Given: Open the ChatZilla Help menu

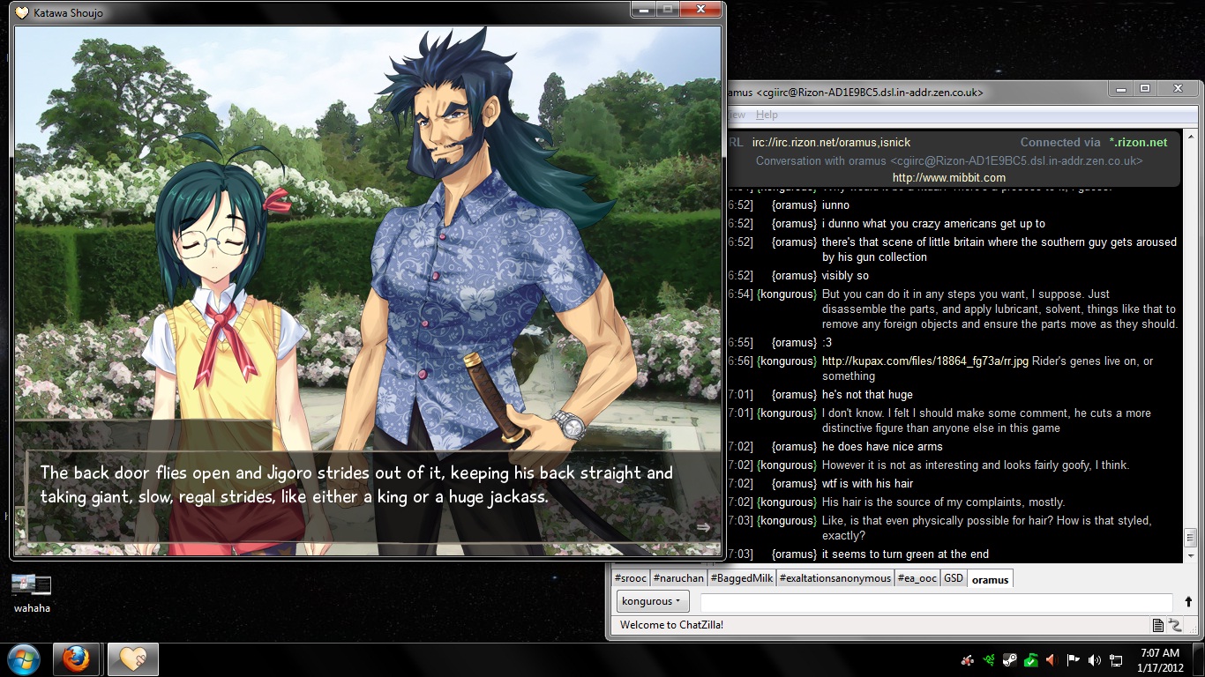Looking at the screenshot, I should pos(767,115).
